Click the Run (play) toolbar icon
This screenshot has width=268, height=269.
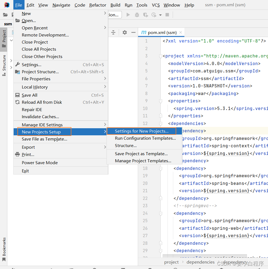click(128, 15)
